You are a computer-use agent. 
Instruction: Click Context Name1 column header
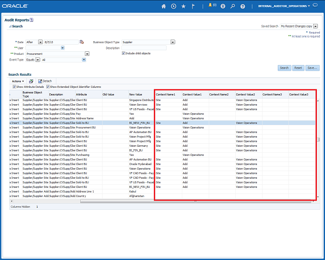click(169, 94)
